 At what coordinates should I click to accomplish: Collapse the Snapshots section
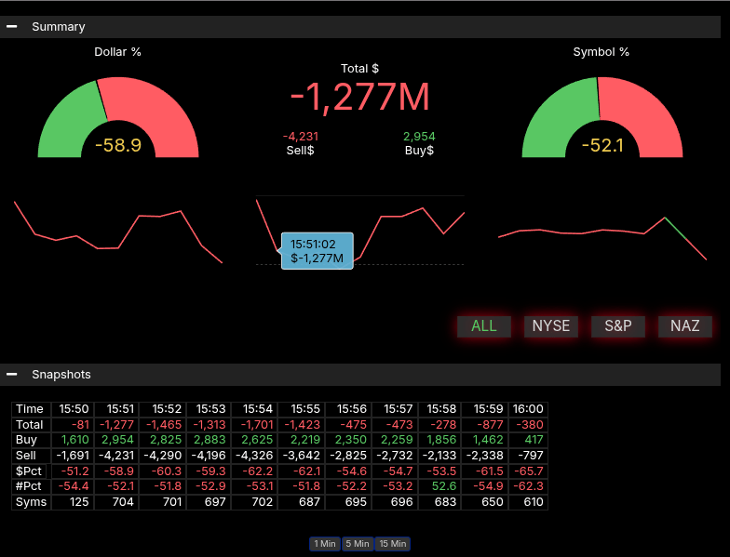coord(11,374)
